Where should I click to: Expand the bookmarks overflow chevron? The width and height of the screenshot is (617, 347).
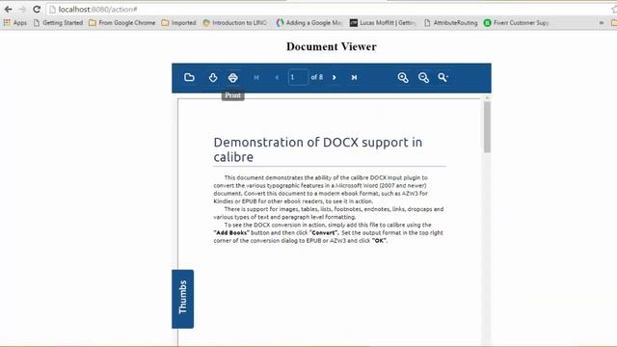point(602,23)
